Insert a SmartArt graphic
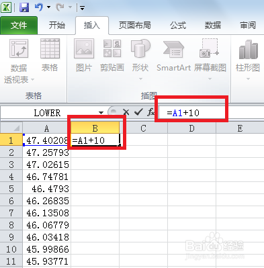Screen dimensions: 264x268 click(173, 55)
